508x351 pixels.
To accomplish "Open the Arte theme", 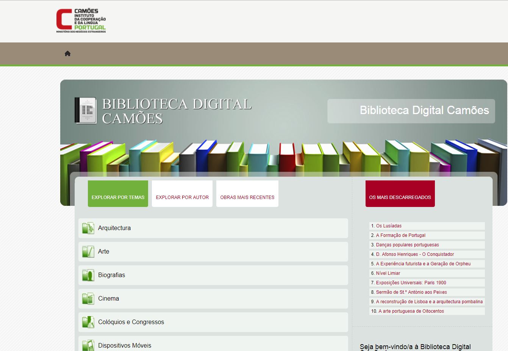I will (213, 252).
